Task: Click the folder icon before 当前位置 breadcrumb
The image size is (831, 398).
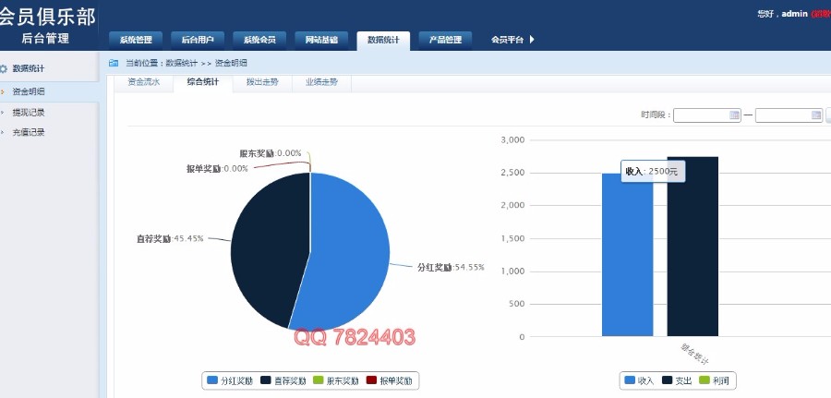Action: 114,64
